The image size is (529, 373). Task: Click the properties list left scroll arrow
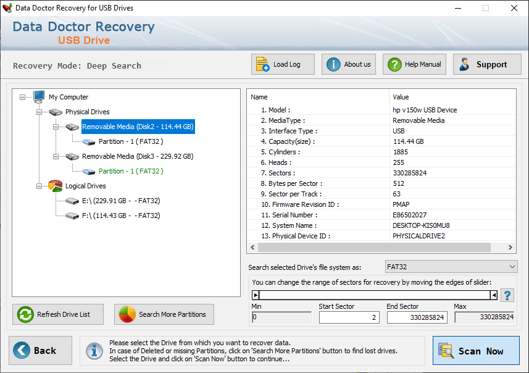(252, 248)
